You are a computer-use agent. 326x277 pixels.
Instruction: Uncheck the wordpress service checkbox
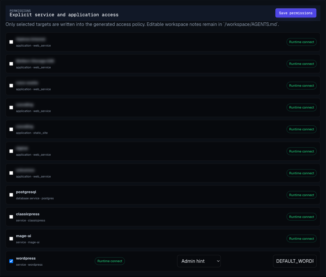click(11, 261)
